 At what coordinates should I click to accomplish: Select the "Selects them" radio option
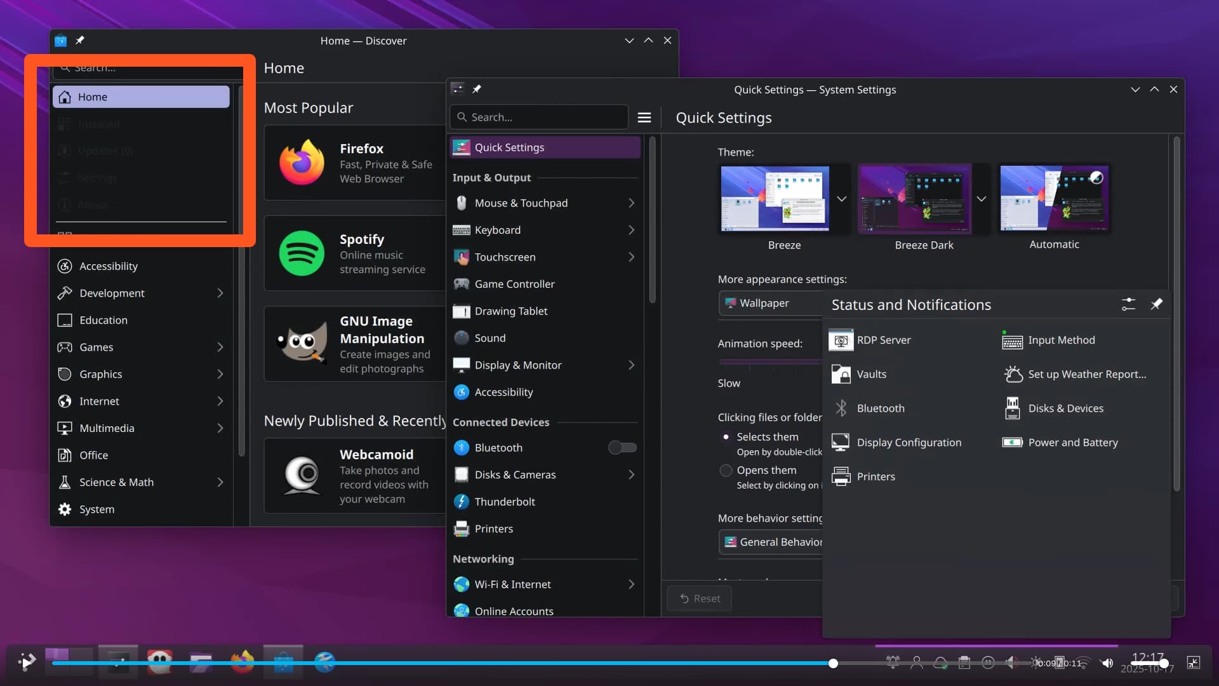coord(726,437)
